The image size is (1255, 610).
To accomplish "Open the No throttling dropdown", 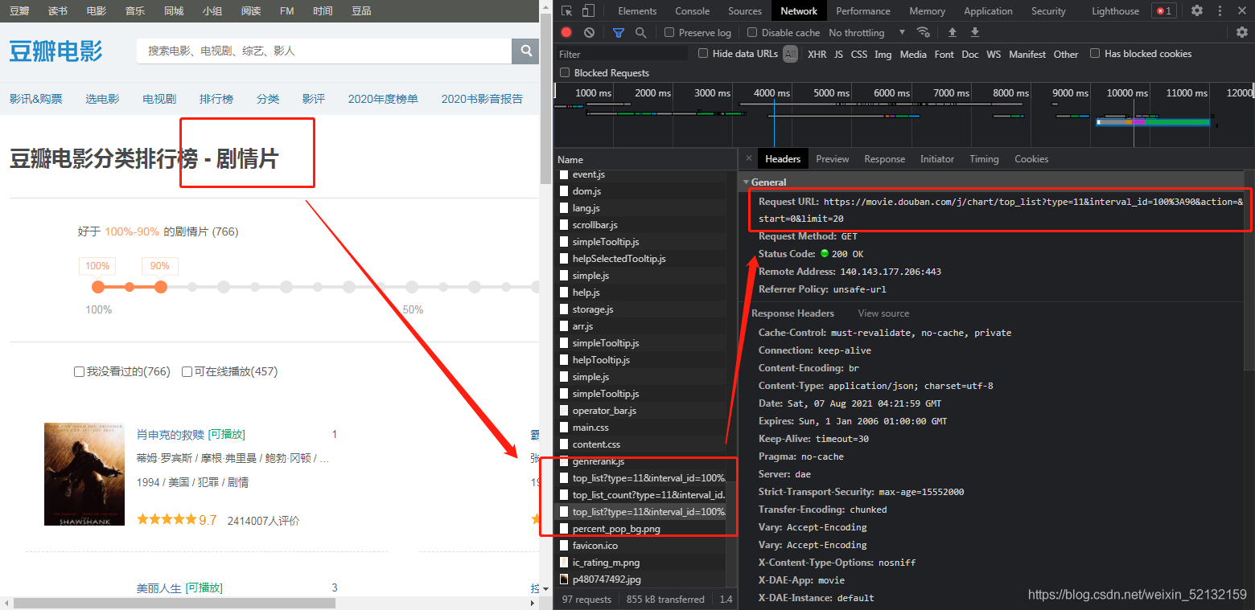I will click(867, 32).
